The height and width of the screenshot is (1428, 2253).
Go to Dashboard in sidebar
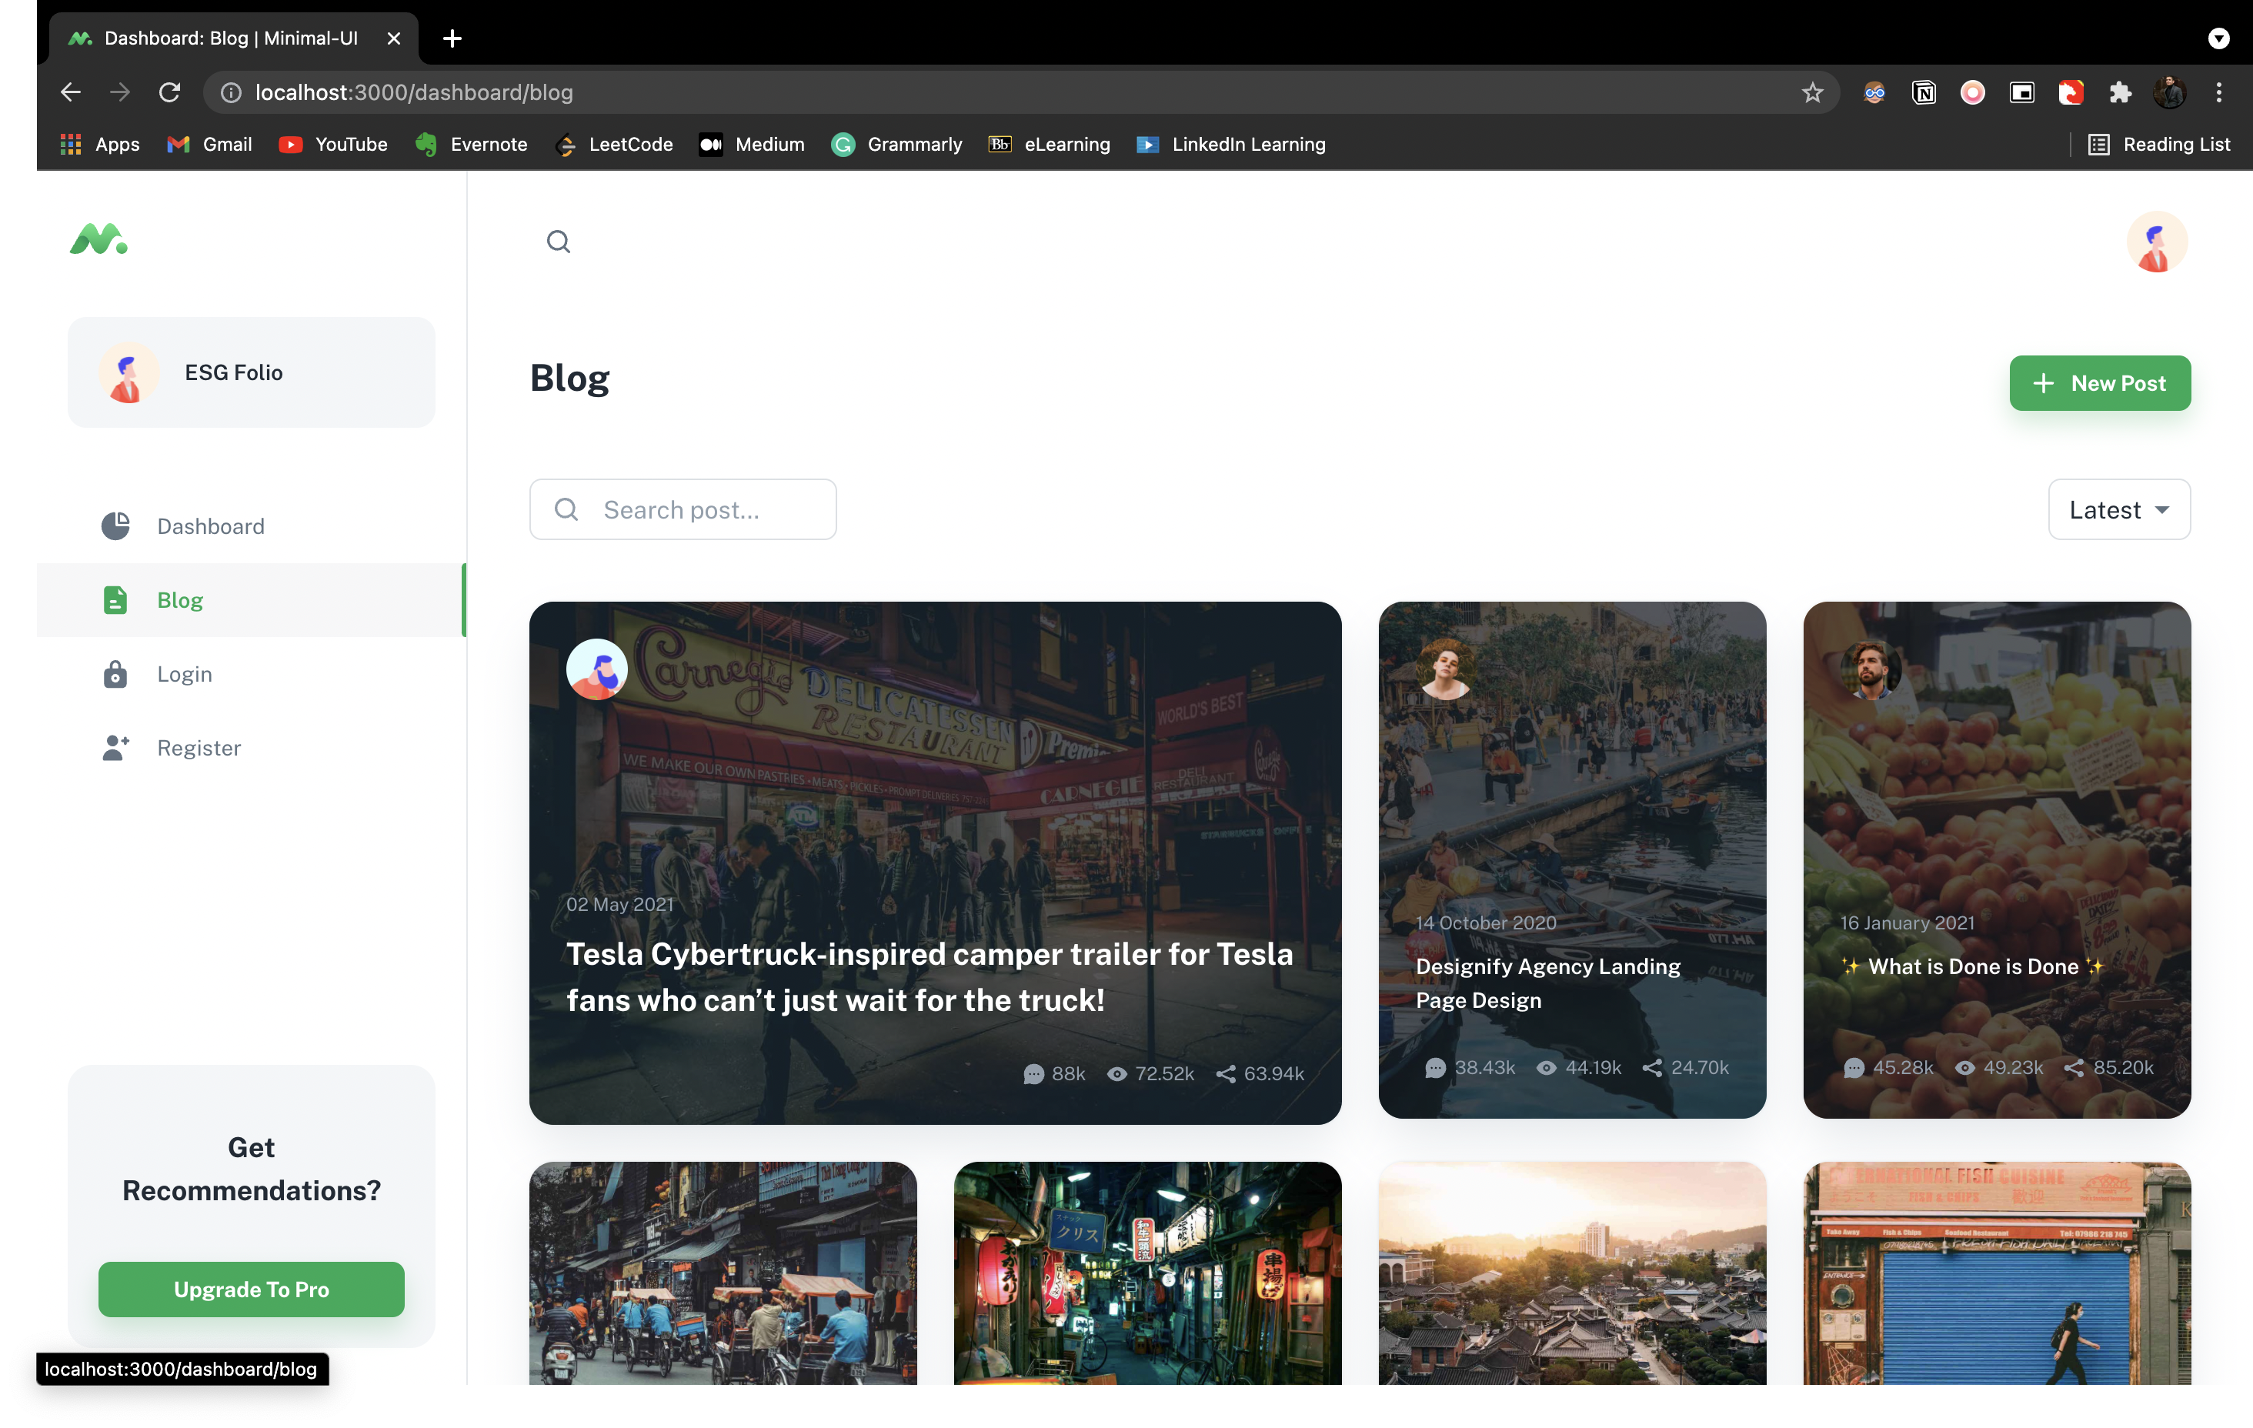[x=211, y=526]
